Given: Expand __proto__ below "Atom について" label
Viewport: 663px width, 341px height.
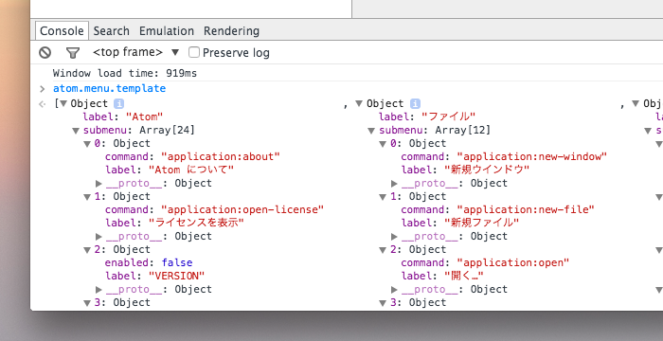Looking at the screenshot, I should [99, 183].
